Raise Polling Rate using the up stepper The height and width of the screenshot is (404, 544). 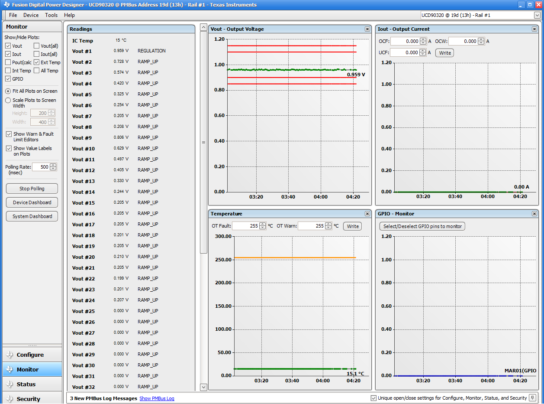click(53, 165)
